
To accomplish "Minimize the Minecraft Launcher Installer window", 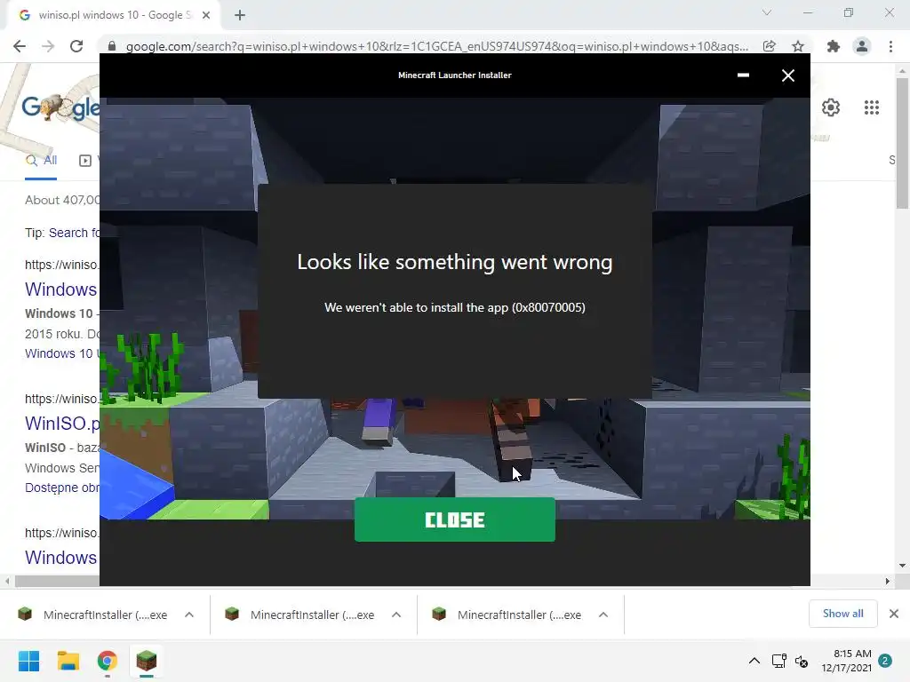I will click(x=743, y=75).
